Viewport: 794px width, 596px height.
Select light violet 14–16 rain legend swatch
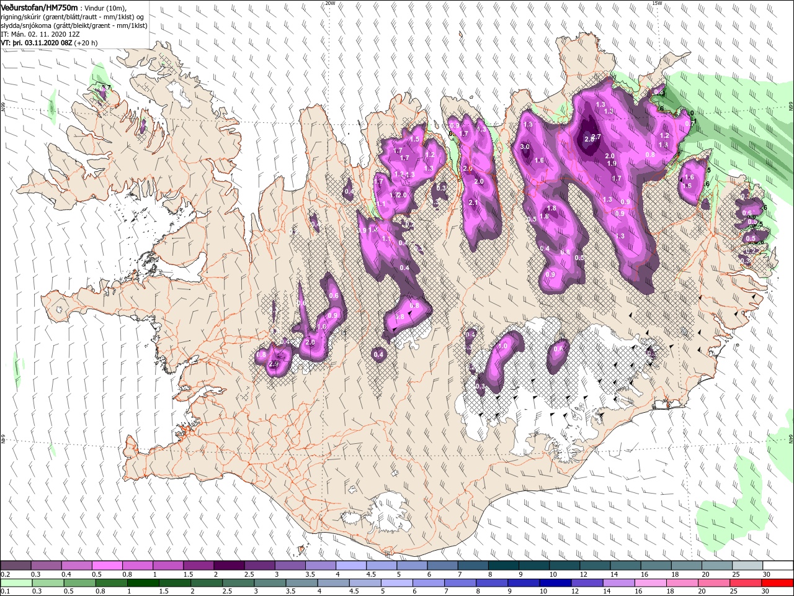pos(619,583)
